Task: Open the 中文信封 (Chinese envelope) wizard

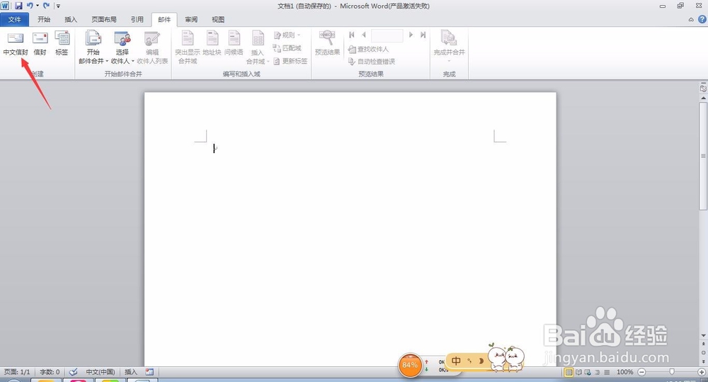Action: point(16,43)
